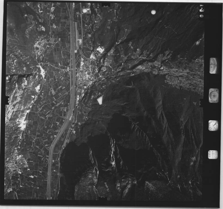Click the fiducial notch on the left edge
The image size is (223, 209).
click(6, 102)
